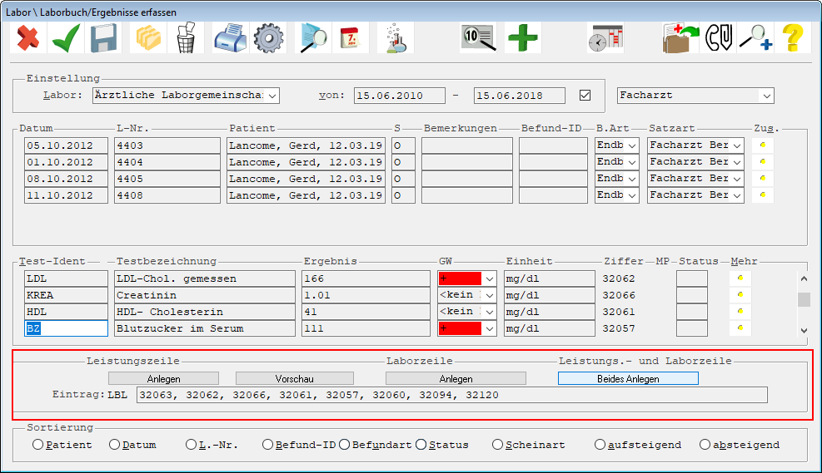This screenshot has height=473, width=822.
Task: Print with the printer icon
Action: 231,38
